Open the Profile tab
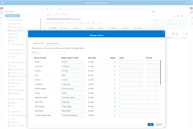This screenshot has width=193, height=129. tap(56, 14)
